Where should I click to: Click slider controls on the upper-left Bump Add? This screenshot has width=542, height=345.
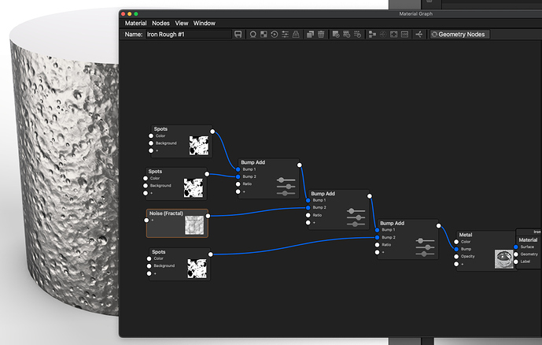click(286, 187)
